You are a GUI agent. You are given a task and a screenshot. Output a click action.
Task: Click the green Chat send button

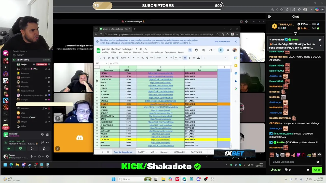tap(317, 170)
